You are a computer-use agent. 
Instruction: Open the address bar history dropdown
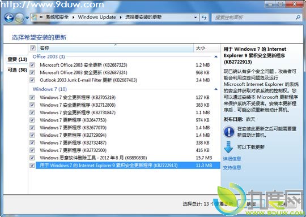tap(195, 18)
